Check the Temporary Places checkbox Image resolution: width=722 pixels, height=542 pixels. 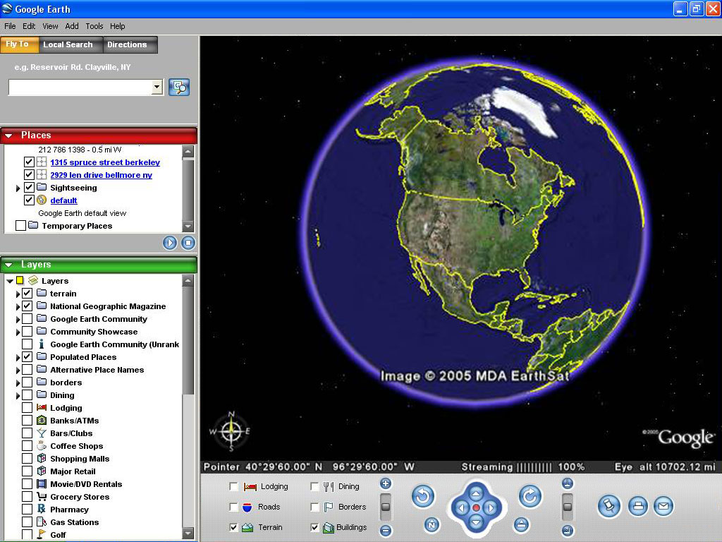point(20,225)
